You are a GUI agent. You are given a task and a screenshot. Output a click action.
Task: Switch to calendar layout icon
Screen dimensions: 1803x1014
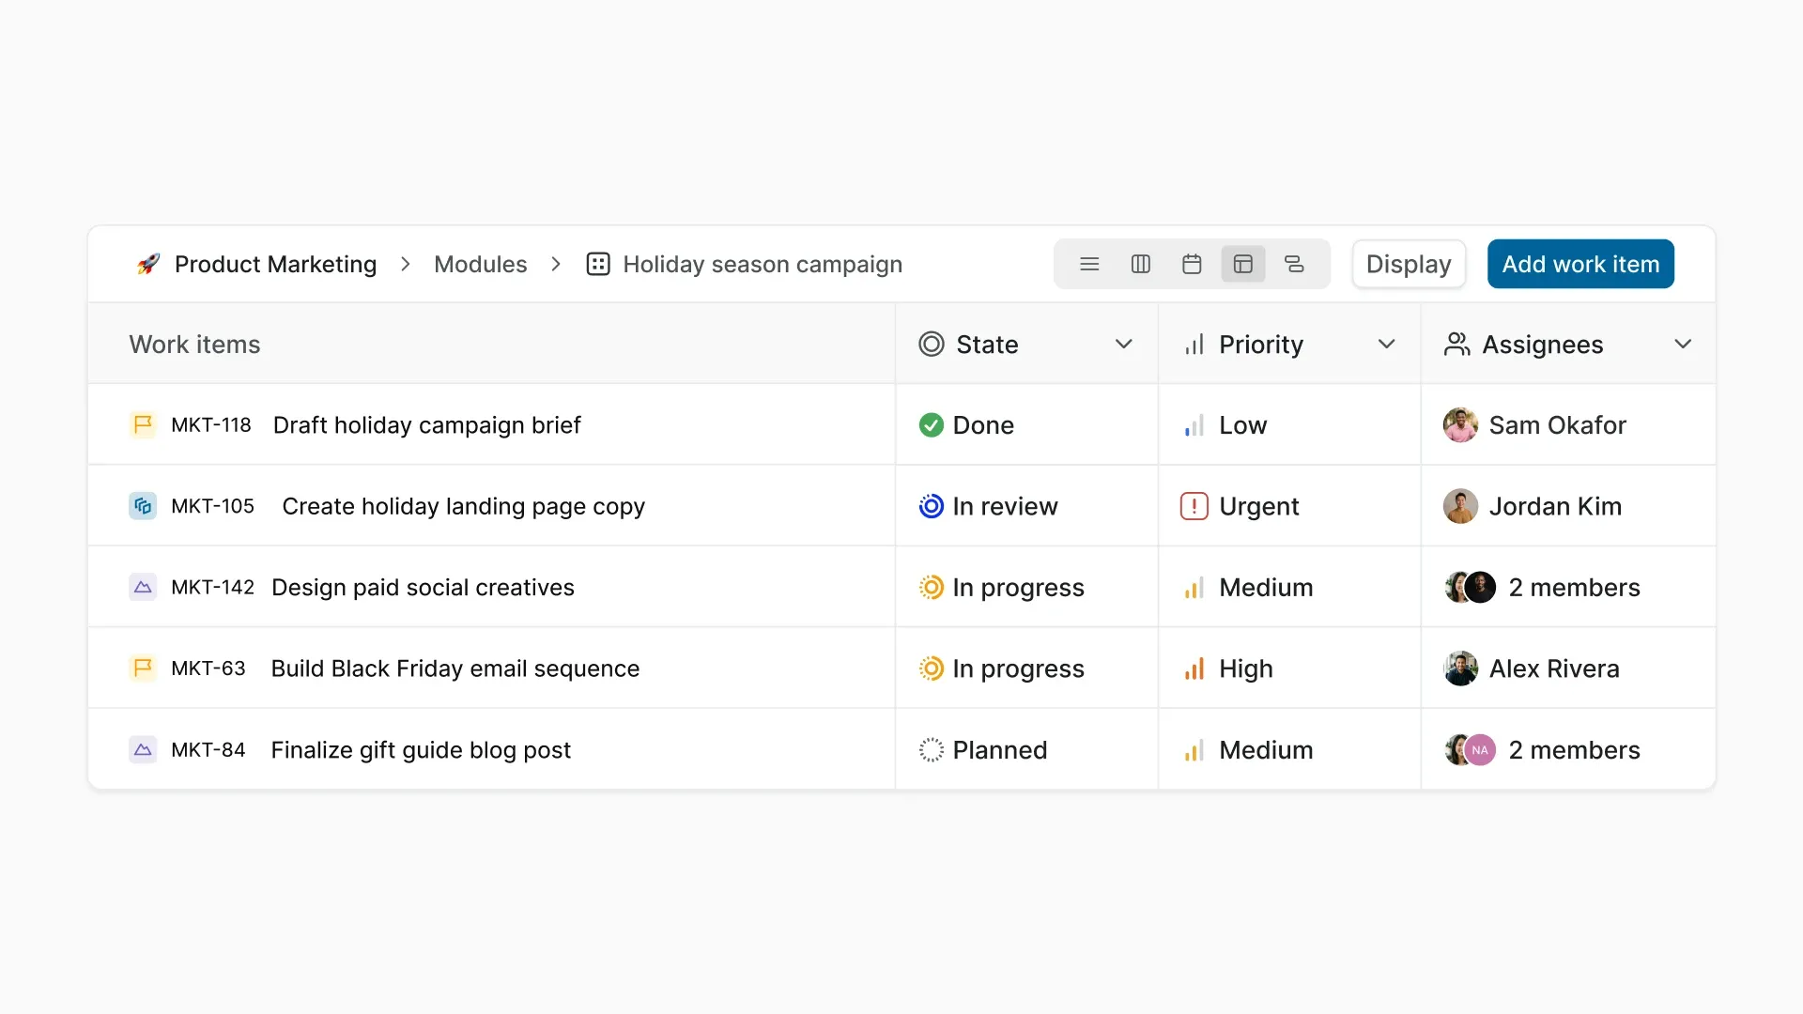(x=1192, y=265)
